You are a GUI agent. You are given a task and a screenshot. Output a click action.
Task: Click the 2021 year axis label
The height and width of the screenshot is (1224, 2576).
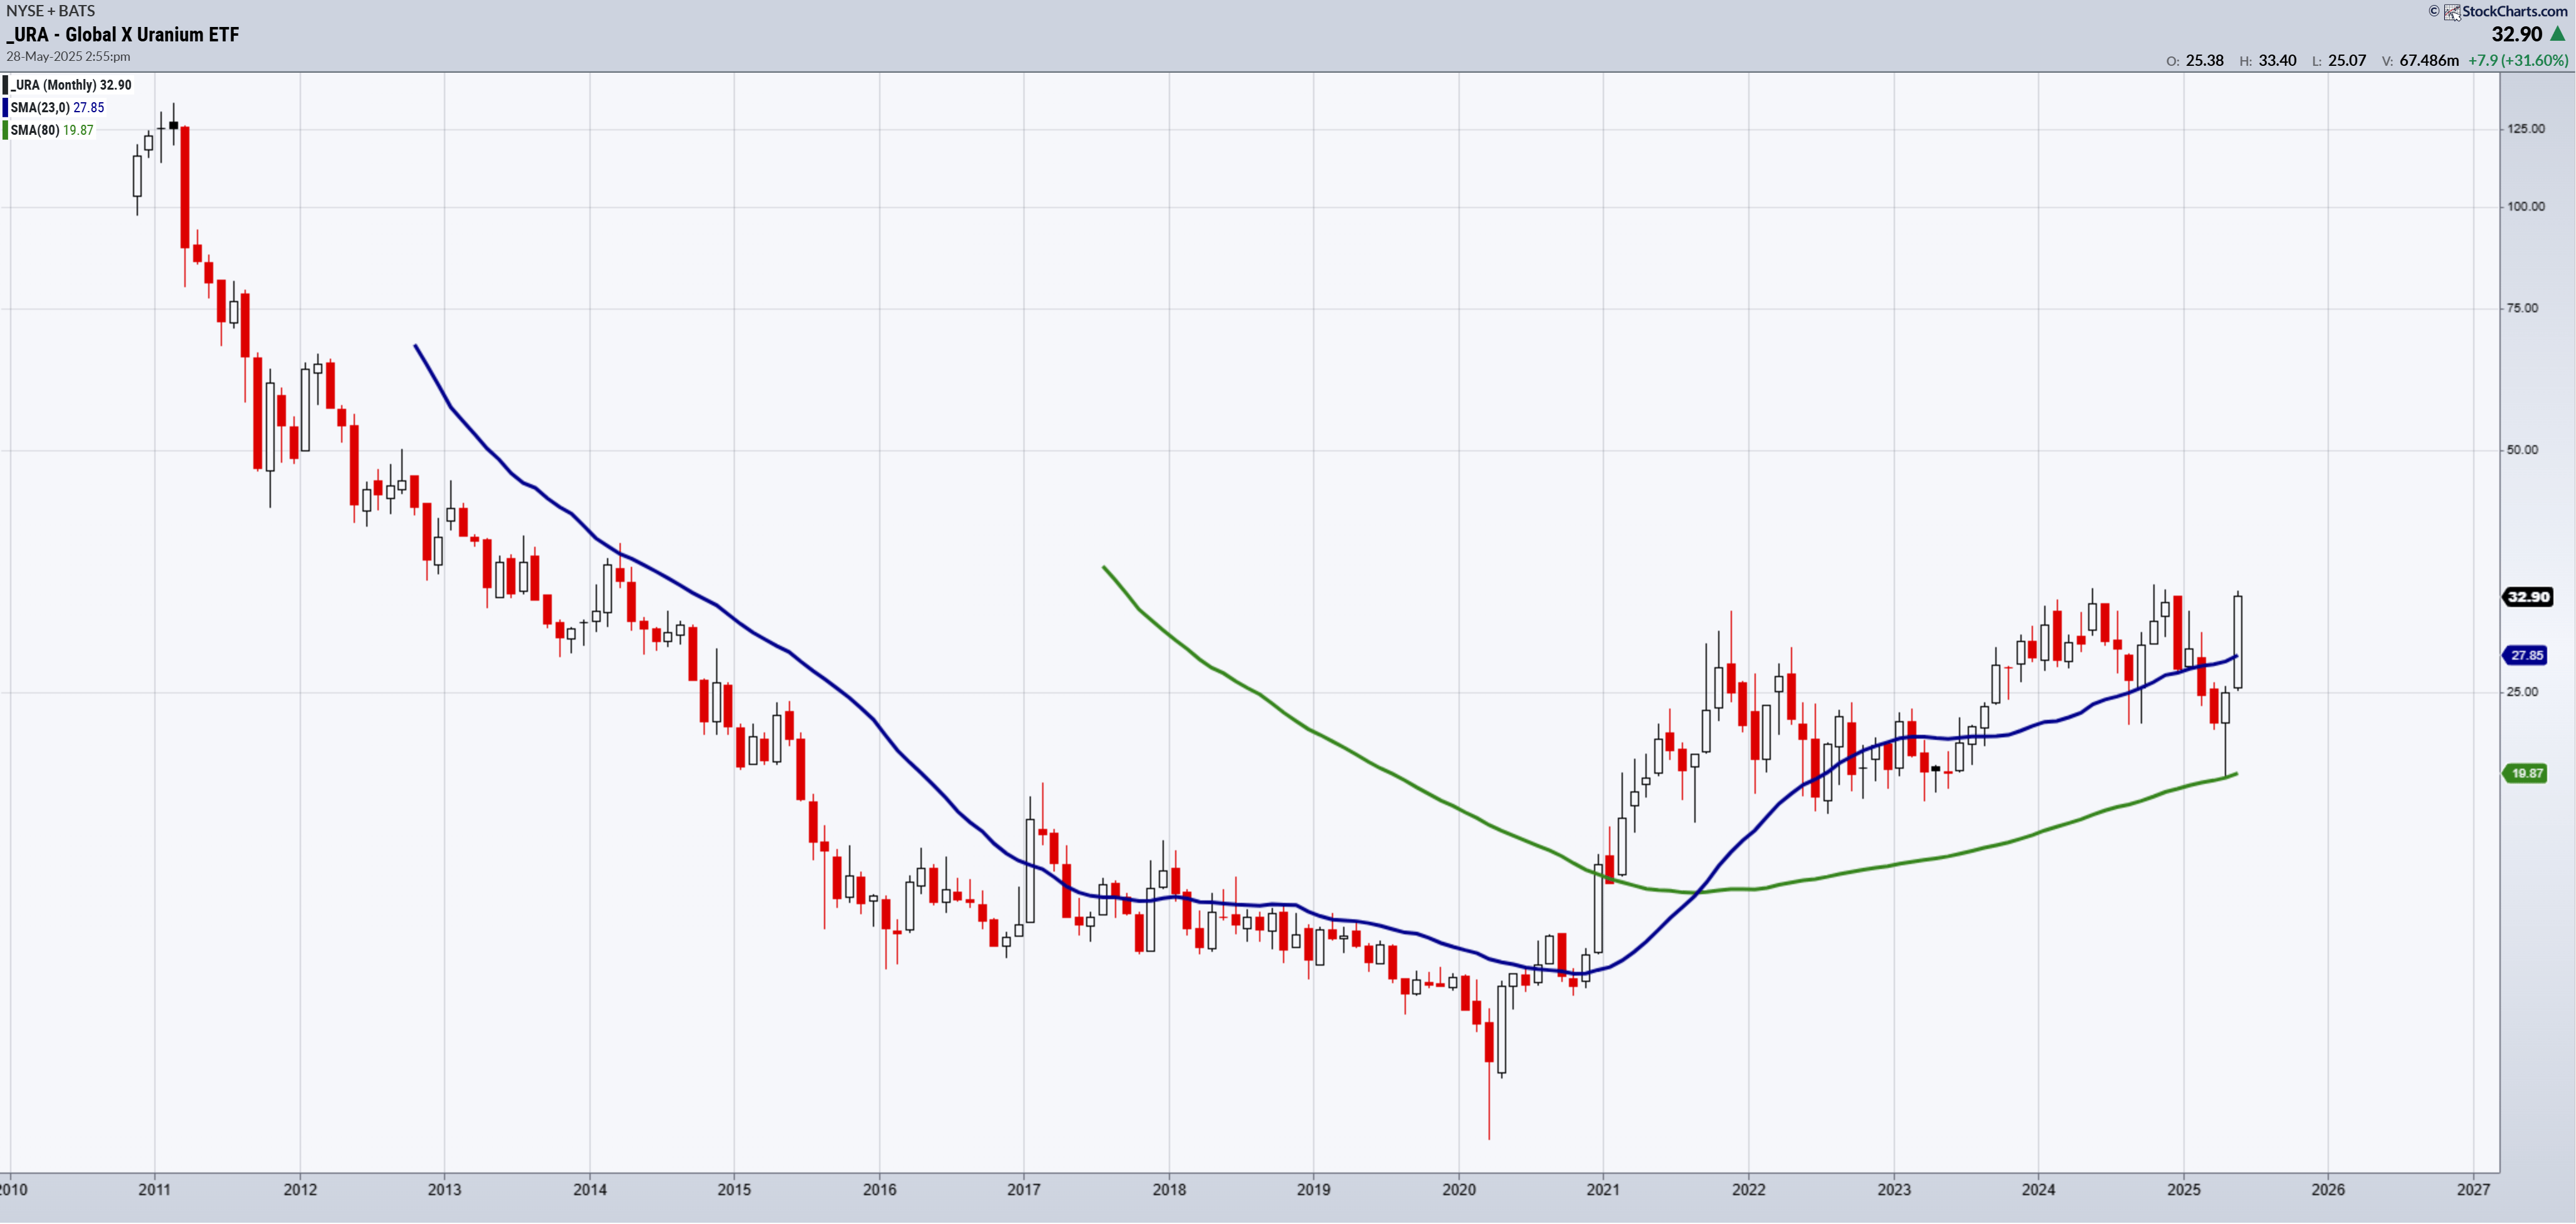(1603, 1190)
